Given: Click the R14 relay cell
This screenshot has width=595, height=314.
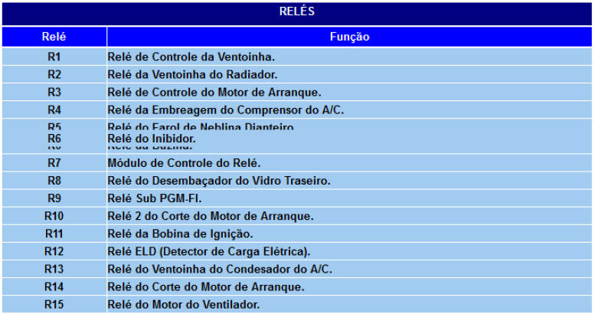Looking at the screenshot, I should 54,286.
